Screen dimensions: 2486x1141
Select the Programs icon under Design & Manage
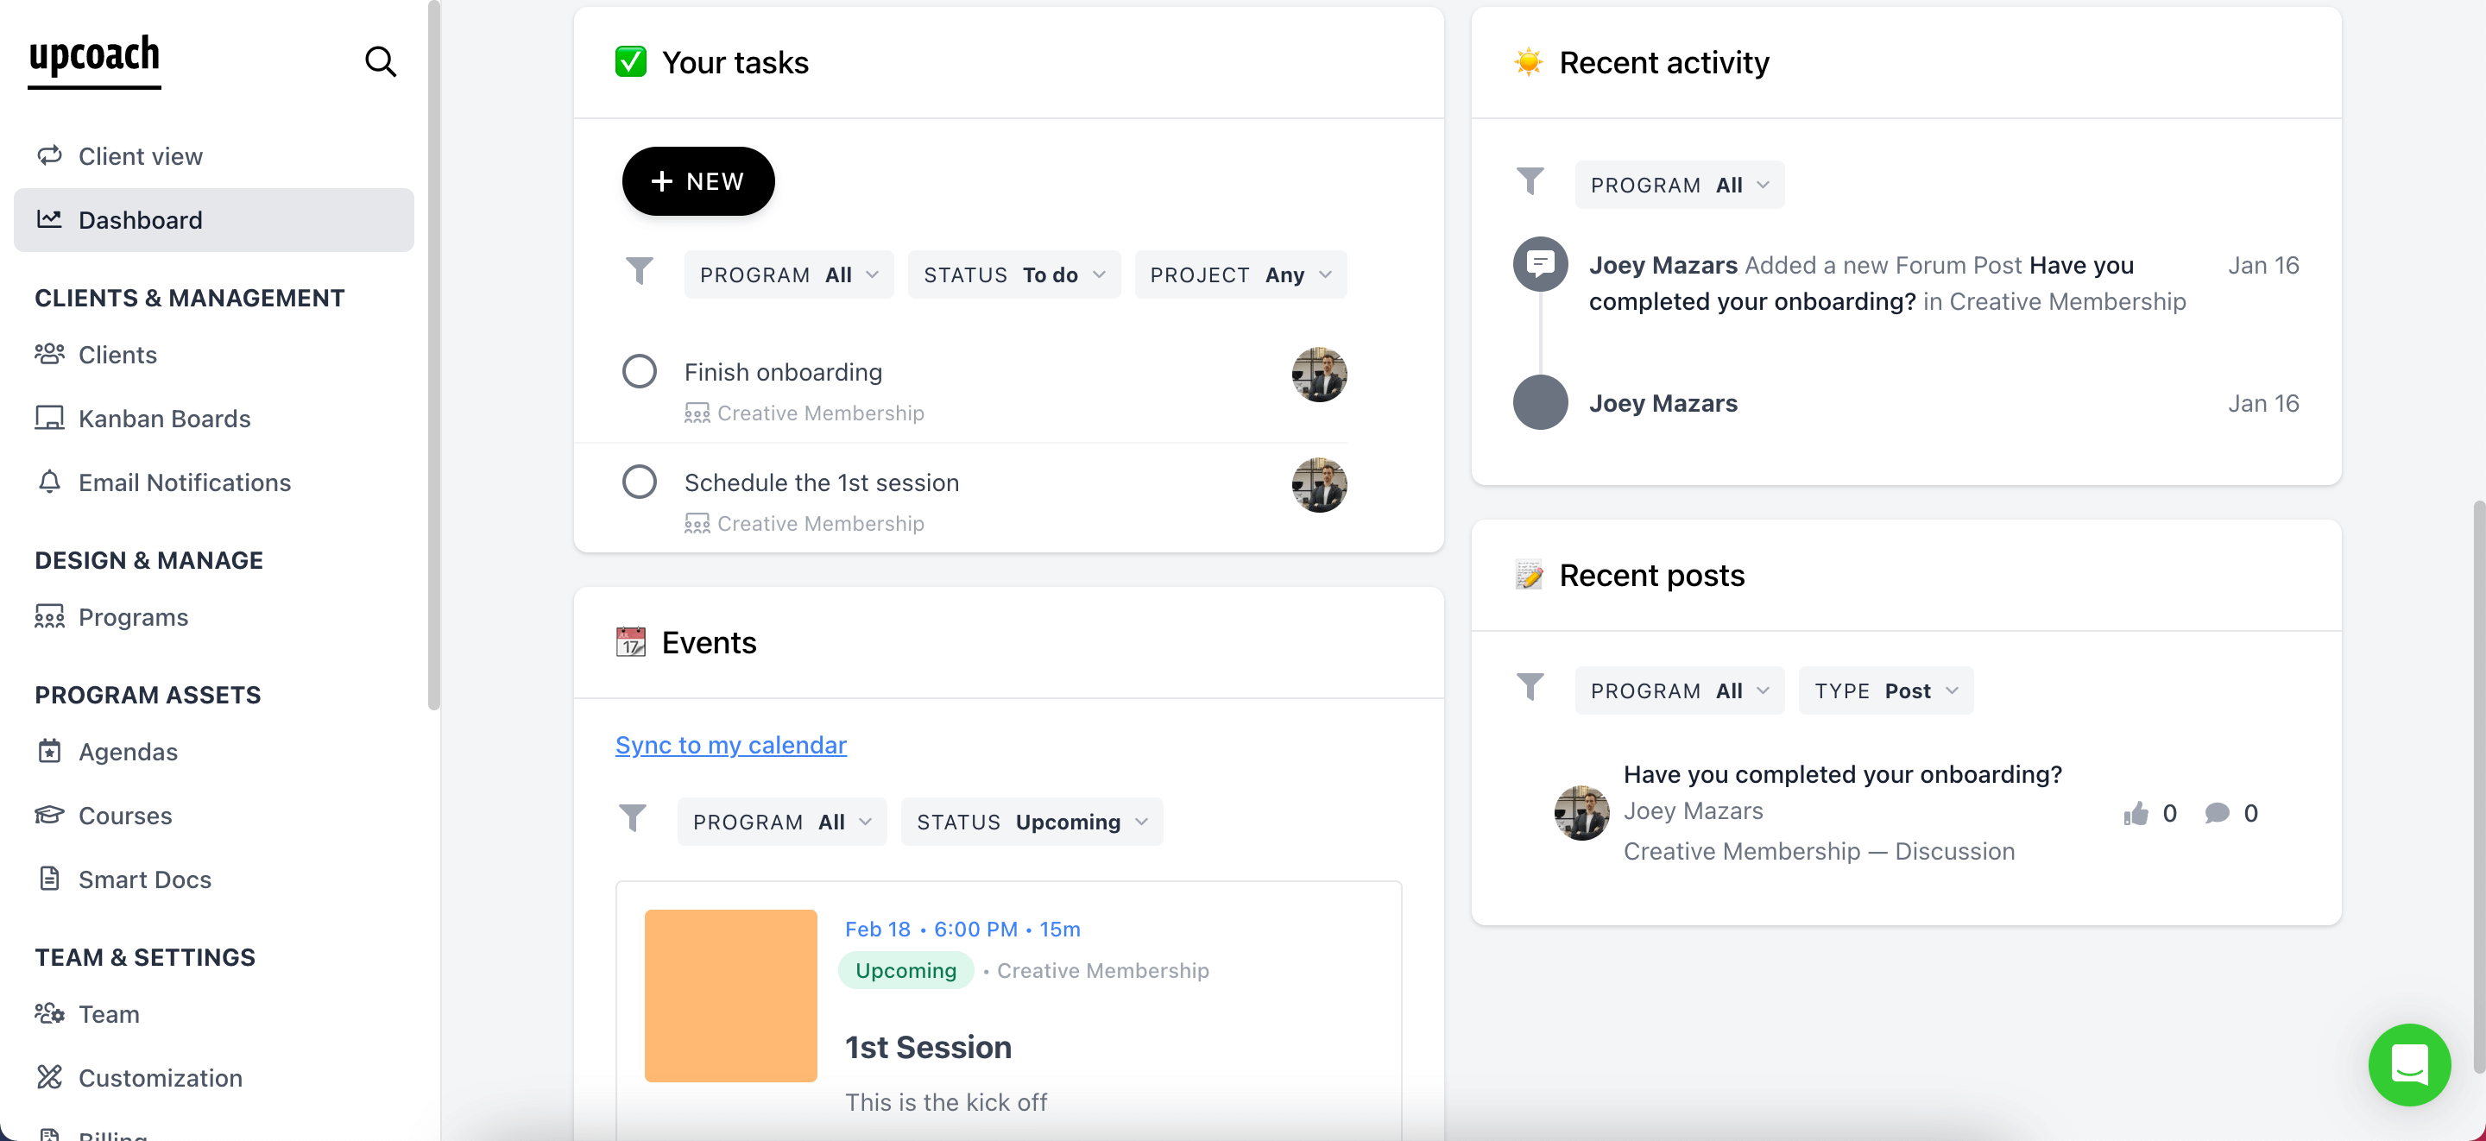[50, 617]
